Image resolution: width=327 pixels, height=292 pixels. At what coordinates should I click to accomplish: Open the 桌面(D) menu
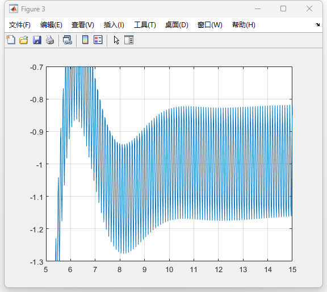coord(177,25)
